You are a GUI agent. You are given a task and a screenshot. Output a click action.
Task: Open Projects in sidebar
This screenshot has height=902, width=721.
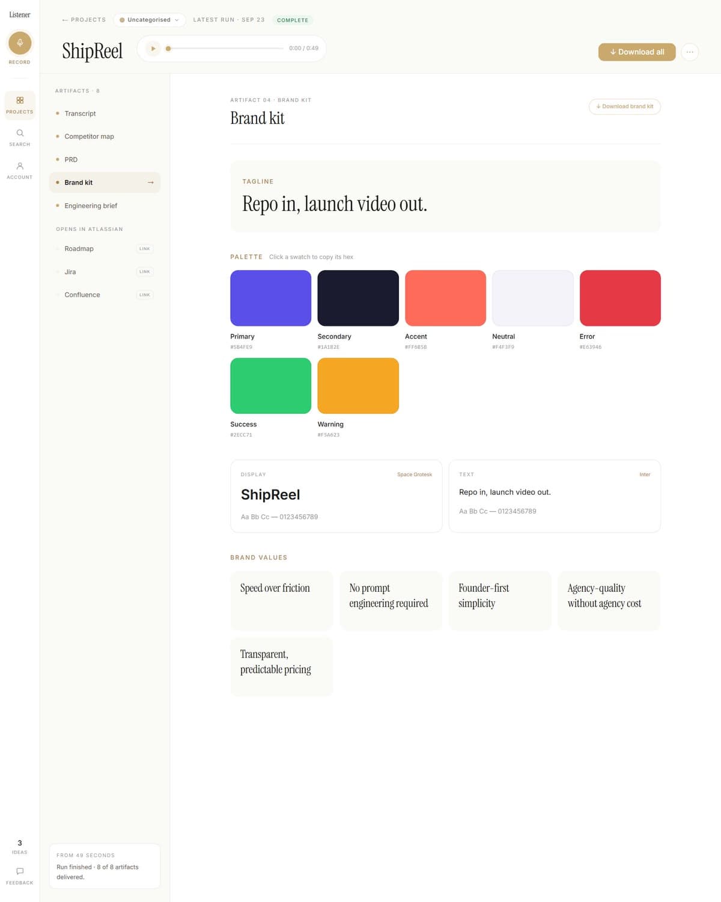click(20, 105)
